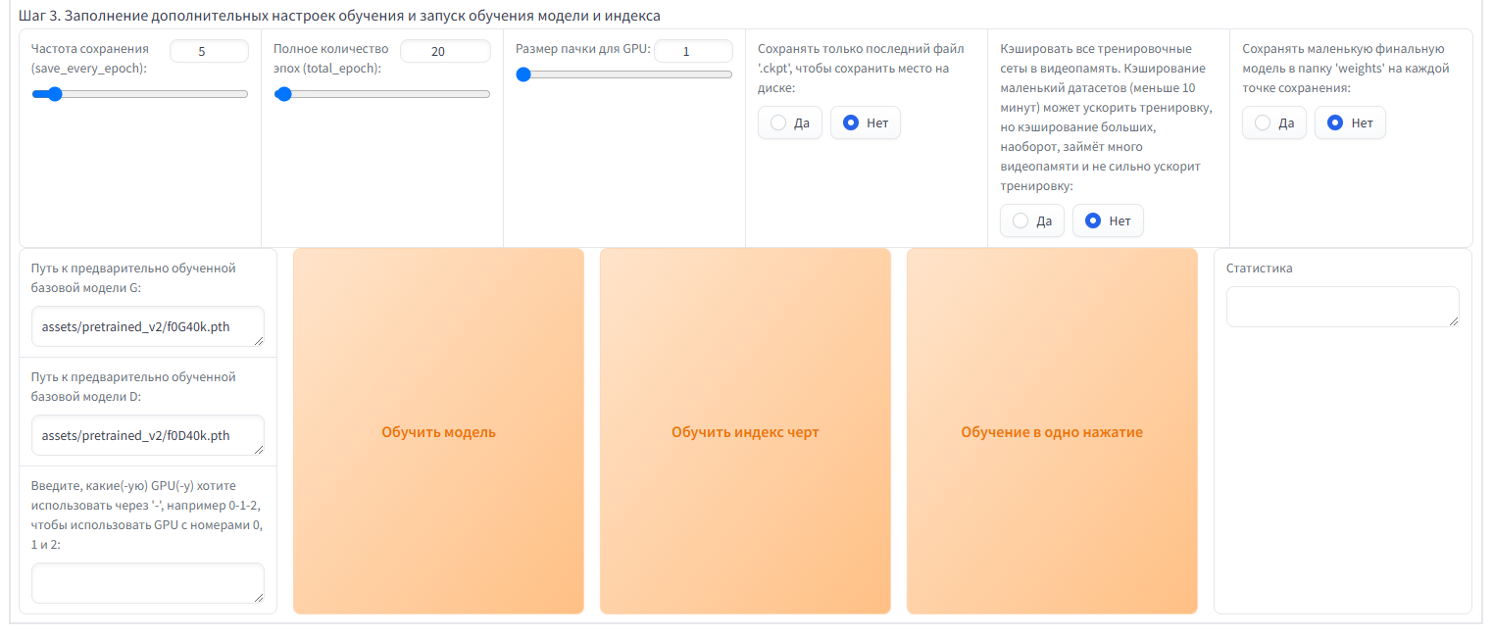The height and width of the screenshot is (636, 1493).
Task: Enable caching training sets in video memory with 'Да'
Action: point(1032,220)
